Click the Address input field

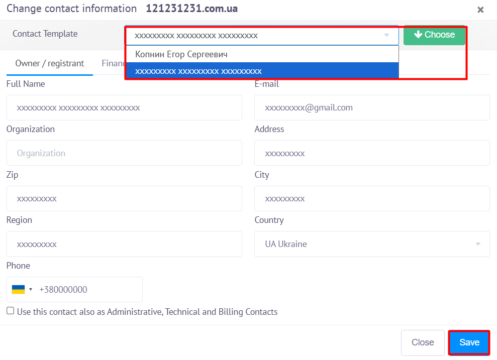[371, 153]
